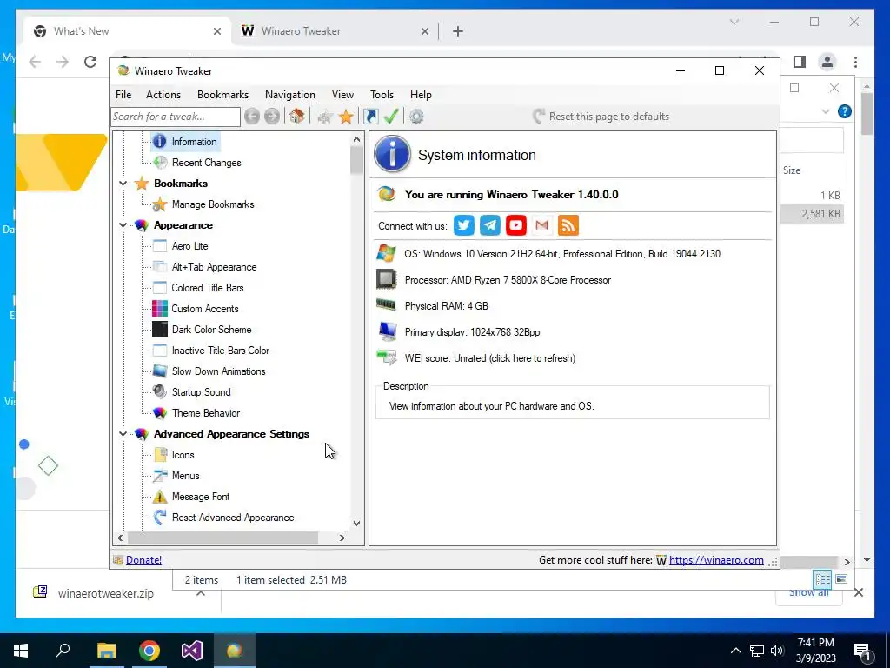Refresh the WEI score line

tap(490, 358)
